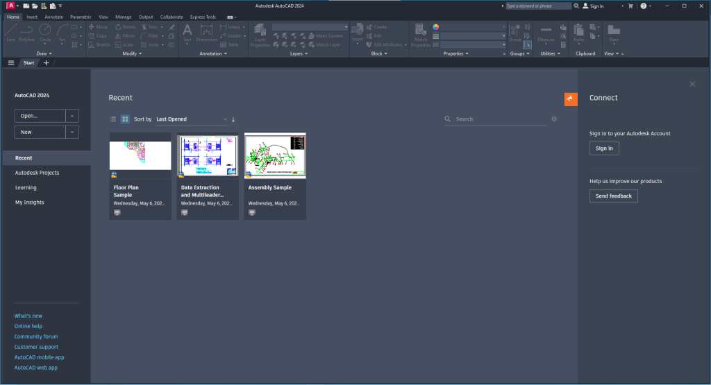The width and height of the screenshot is (711, 385).
Task: Open the AutoCAD application menu logo
Action: [x=10, y=6]
